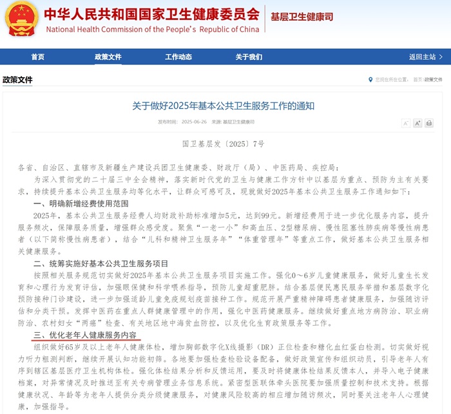451x414 pixels.
Task: Click the 基层卫生健康司 header title
Action: tap(302, 17)
